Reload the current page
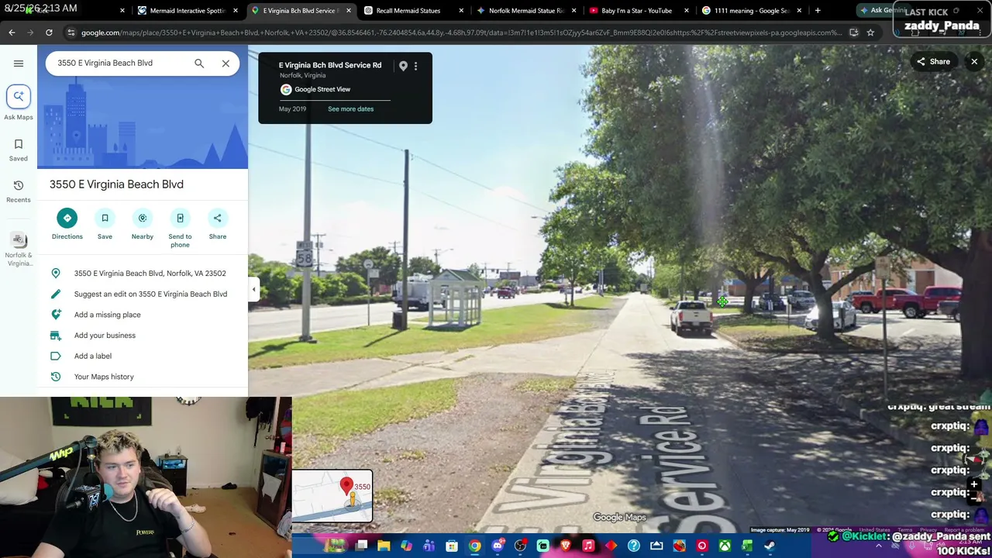Screen dimensions: 992x558 click(x=49, y=33)
